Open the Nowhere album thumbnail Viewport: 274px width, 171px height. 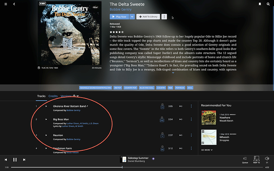pyautogui.click(x=209, y=117)
